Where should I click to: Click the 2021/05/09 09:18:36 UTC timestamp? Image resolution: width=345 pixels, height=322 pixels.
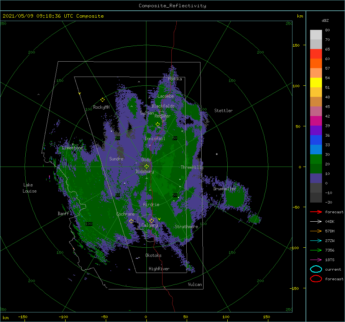coord(53,16)
